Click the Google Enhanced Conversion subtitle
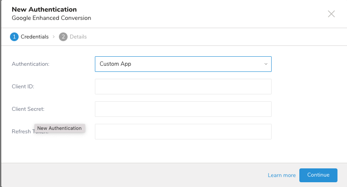This screenshot has height=187, width=347. coord(51,18)
